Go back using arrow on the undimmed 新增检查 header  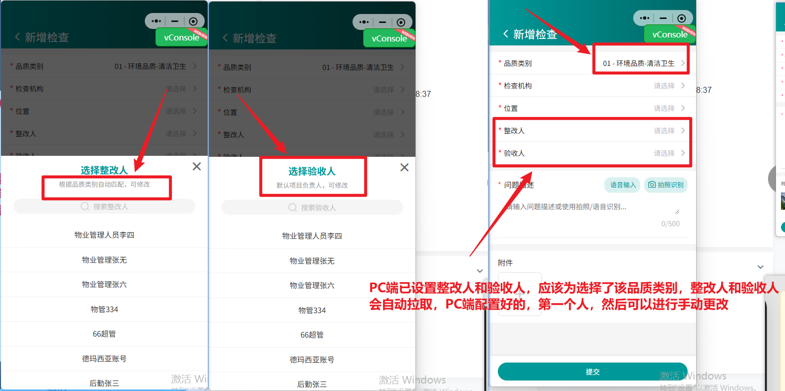coord(506,34)
